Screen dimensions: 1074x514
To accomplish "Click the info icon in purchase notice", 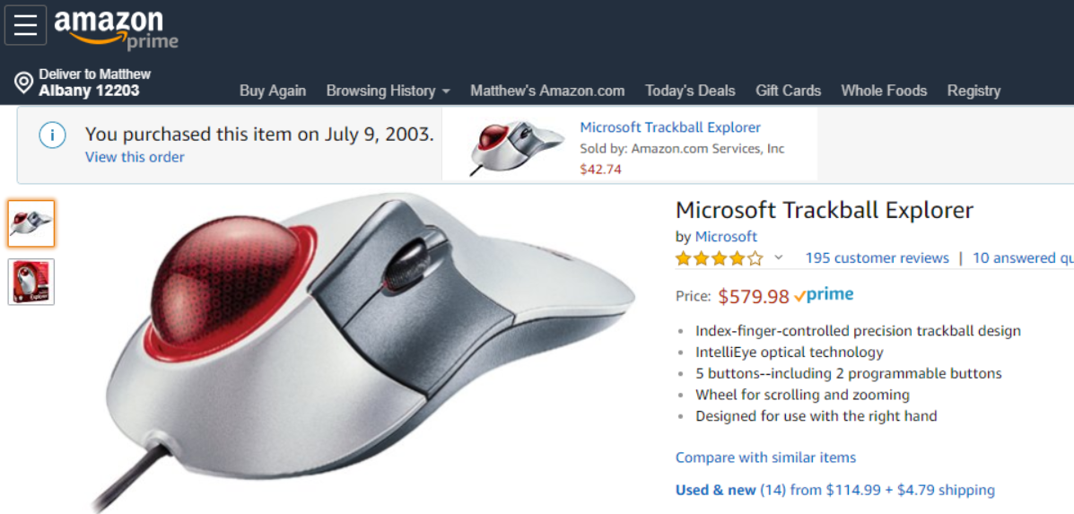I will click(x=52, y=135).
